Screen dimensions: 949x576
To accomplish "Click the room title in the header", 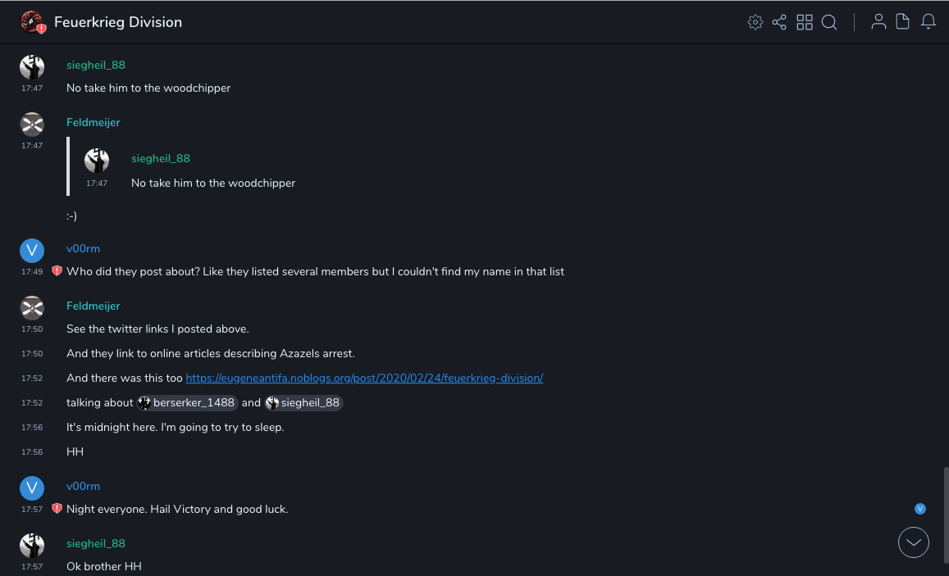I will coord(118,22).
